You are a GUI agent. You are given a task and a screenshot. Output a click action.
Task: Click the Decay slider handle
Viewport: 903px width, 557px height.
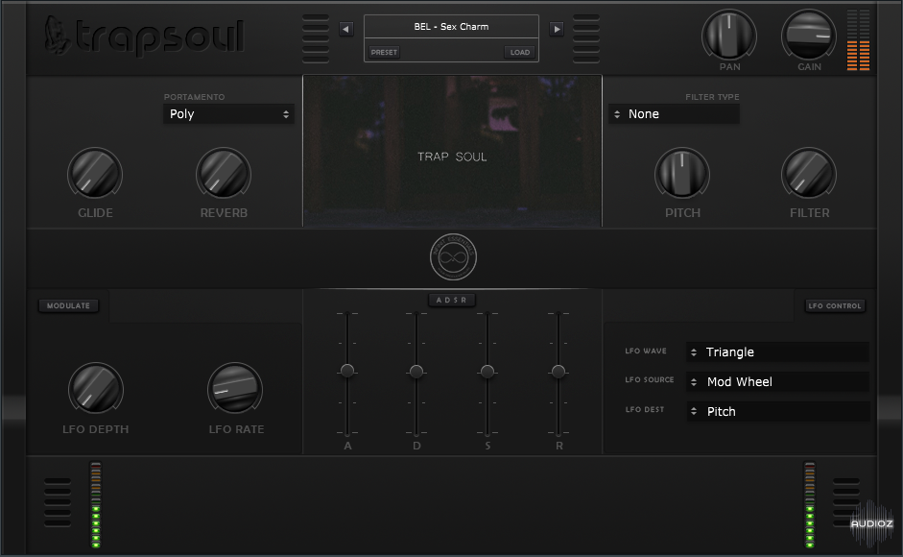pos(416,372)
